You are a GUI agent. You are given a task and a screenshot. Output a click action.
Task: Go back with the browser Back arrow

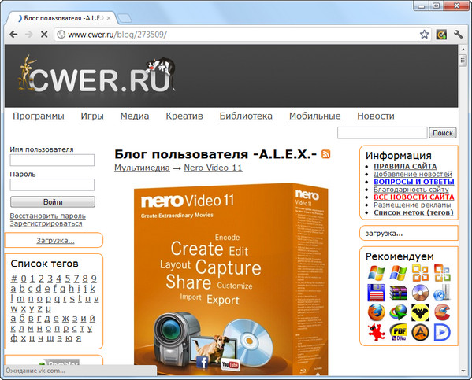[13, 35]
